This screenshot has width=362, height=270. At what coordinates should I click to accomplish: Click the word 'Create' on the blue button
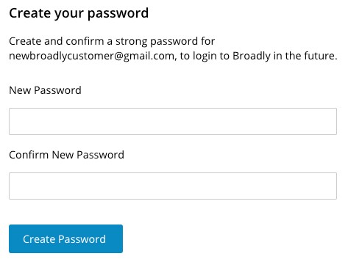(x=39, y=239)
